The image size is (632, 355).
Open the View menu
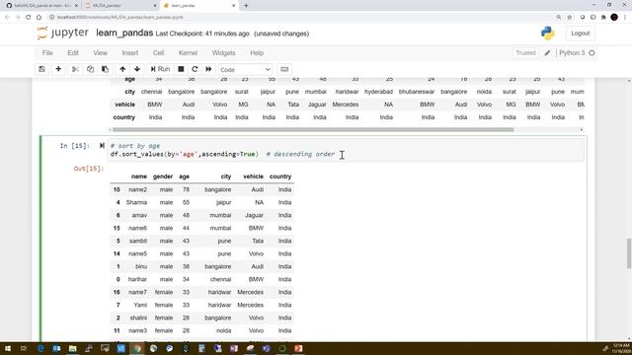[101, 53]
